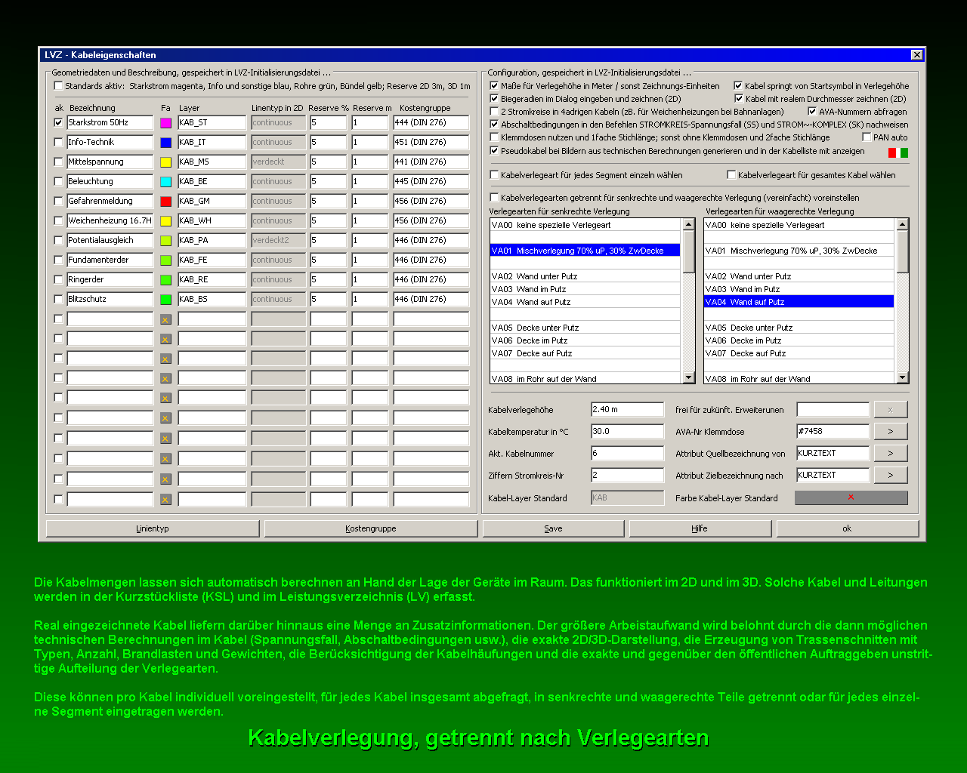Click scroll-down arrow of senkrechte Verlegearten list
Viewport: 967px width, 773px height.
pos(688,377)
